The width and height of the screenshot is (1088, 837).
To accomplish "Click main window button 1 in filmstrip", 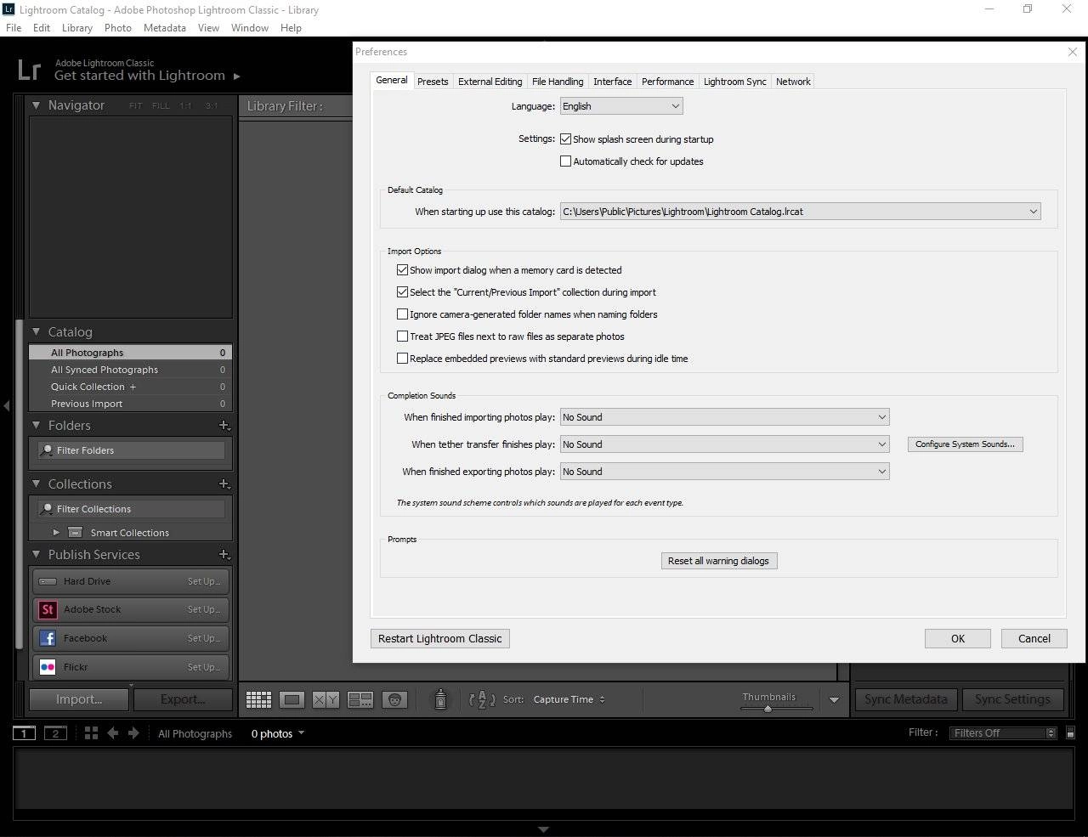I will 24,733.
